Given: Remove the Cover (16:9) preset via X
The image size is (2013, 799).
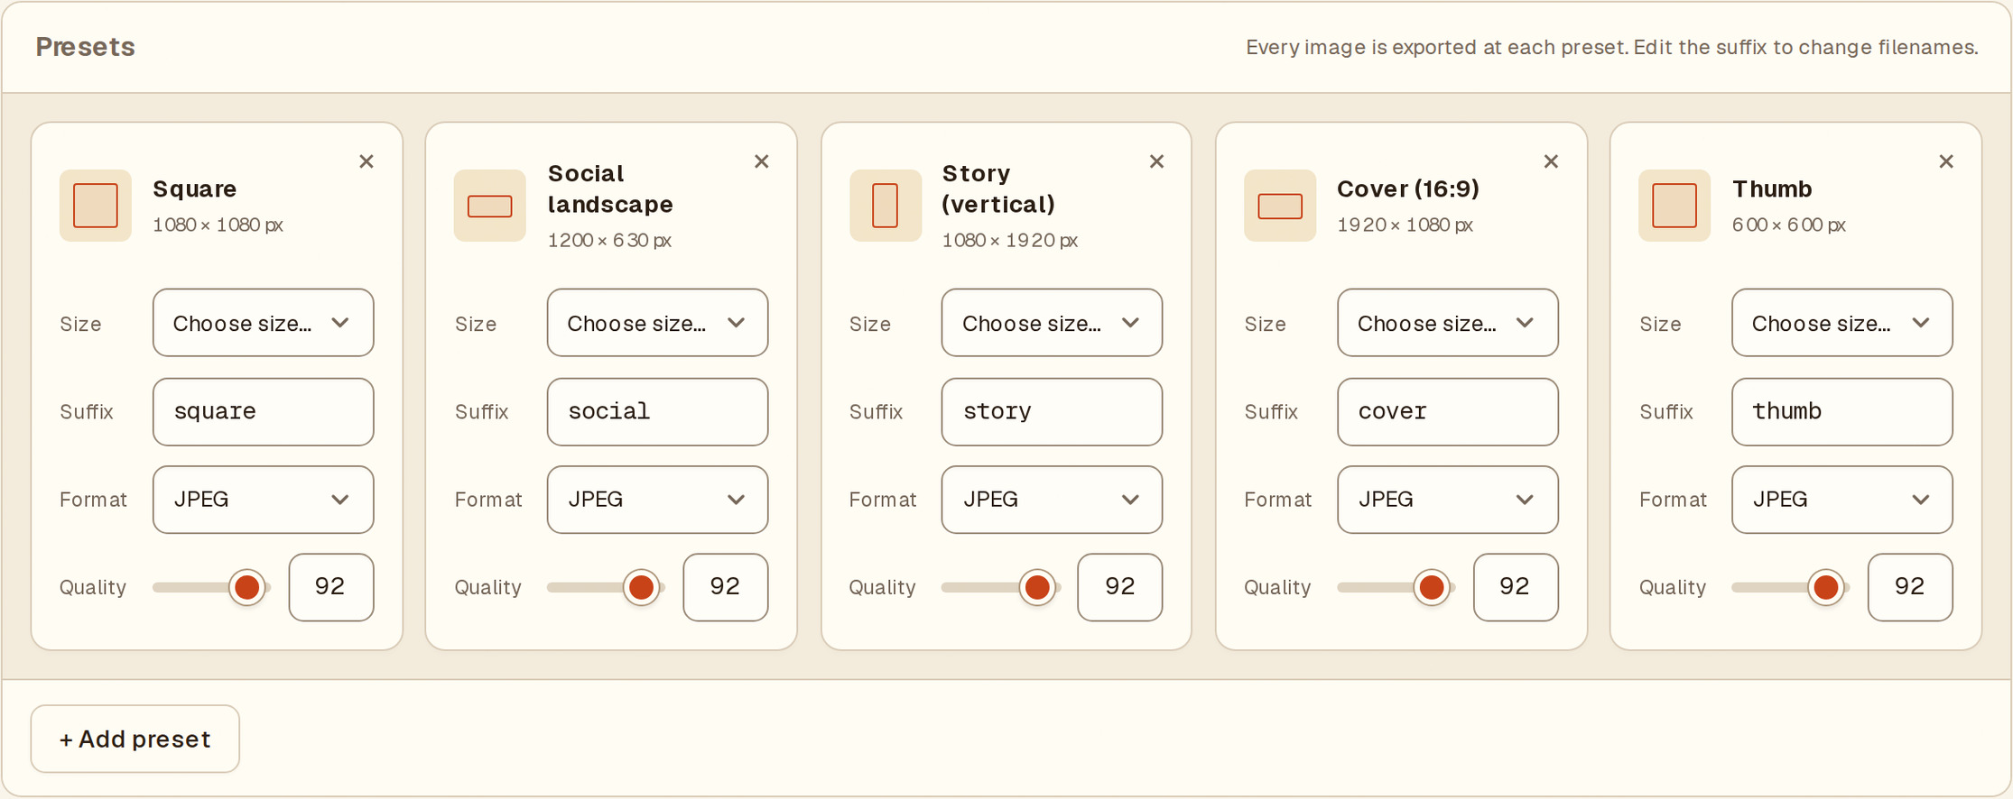Looking at the screenshot, I should (1551, 161).
